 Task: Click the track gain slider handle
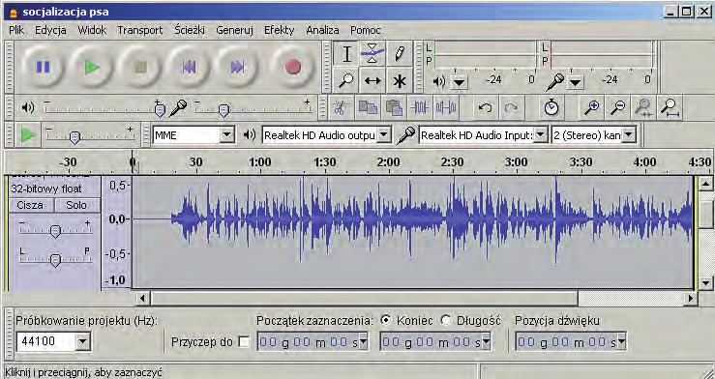[55, 231]
